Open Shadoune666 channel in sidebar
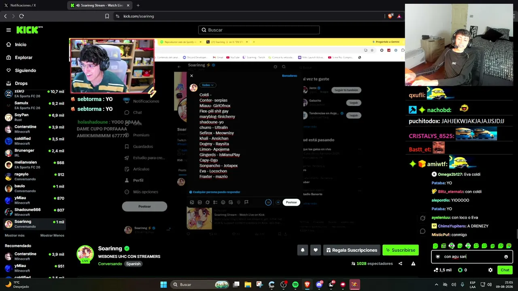Viewport: 518px width, 291px height. click(x=34, y=212)
